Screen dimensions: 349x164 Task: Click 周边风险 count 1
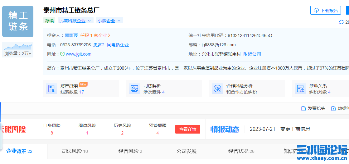coord(87,133)
